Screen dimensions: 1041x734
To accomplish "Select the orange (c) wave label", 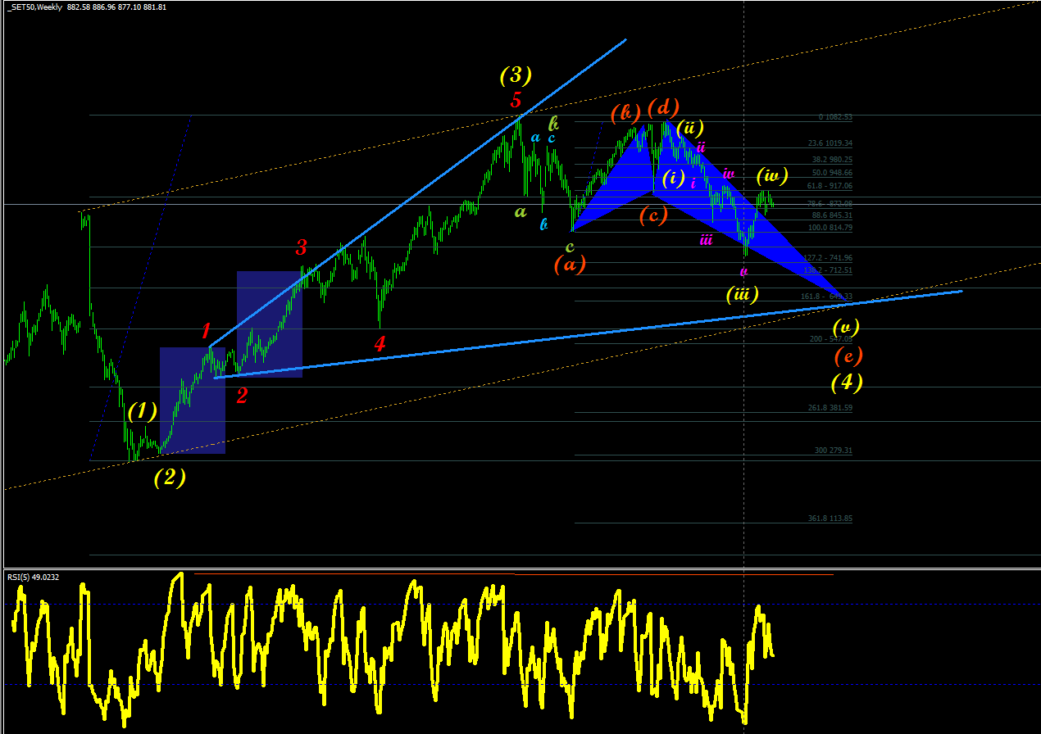I will [653, 216].
